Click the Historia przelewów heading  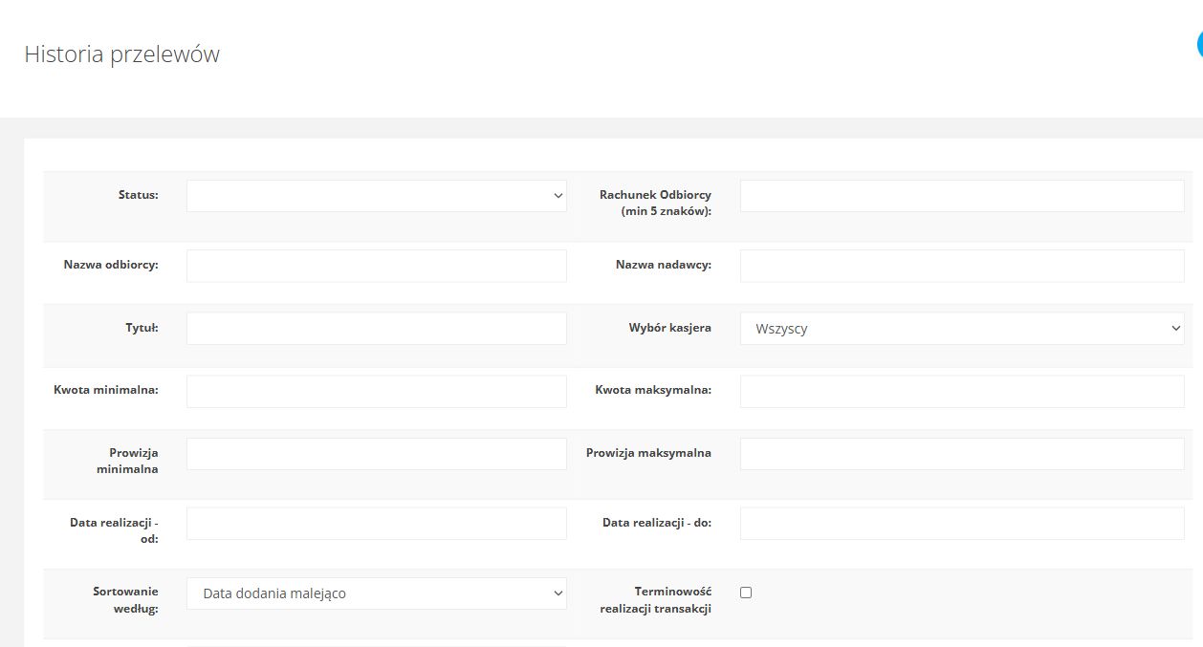[x=121, y=54]
